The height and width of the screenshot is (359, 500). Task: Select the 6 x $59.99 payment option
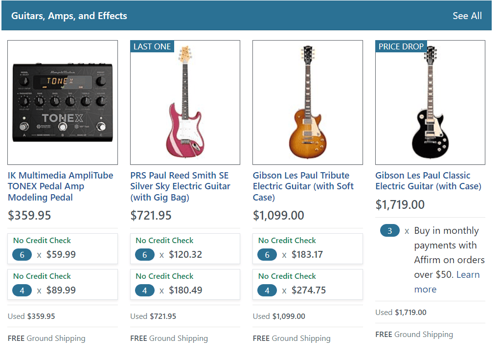pyautogui.click(x=63, y=249)
